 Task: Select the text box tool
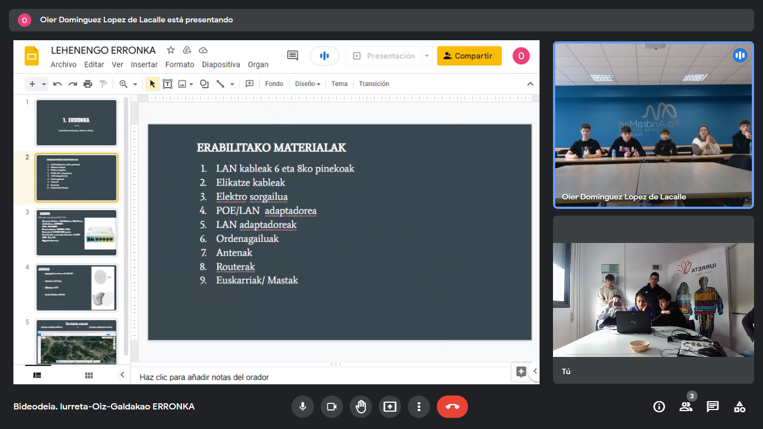(x=168, y=84)
